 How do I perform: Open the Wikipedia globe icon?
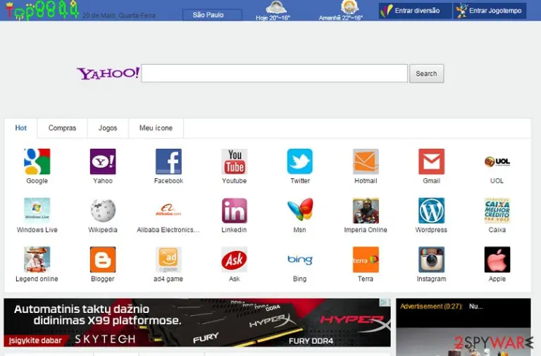[103, 211]
